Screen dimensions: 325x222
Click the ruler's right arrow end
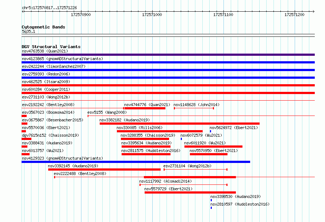pyautogui.click(x=313, y=12)
